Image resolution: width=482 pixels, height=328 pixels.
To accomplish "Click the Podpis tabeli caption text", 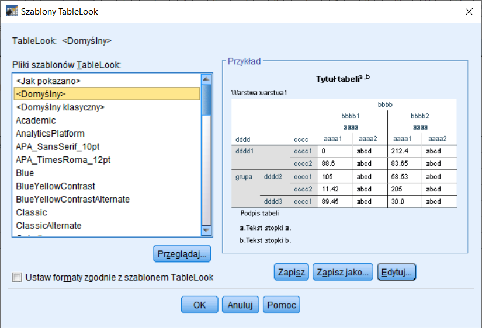I will tap(259, 213).
